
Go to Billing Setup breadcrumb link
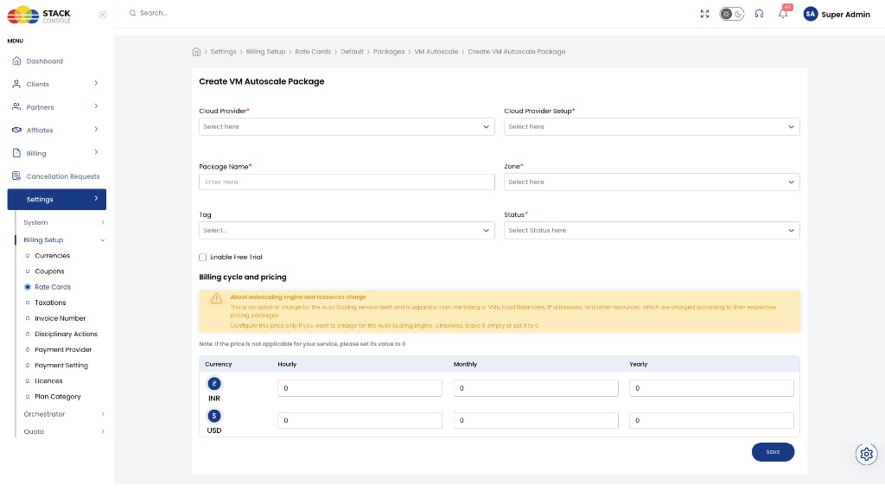coord(265,52)
